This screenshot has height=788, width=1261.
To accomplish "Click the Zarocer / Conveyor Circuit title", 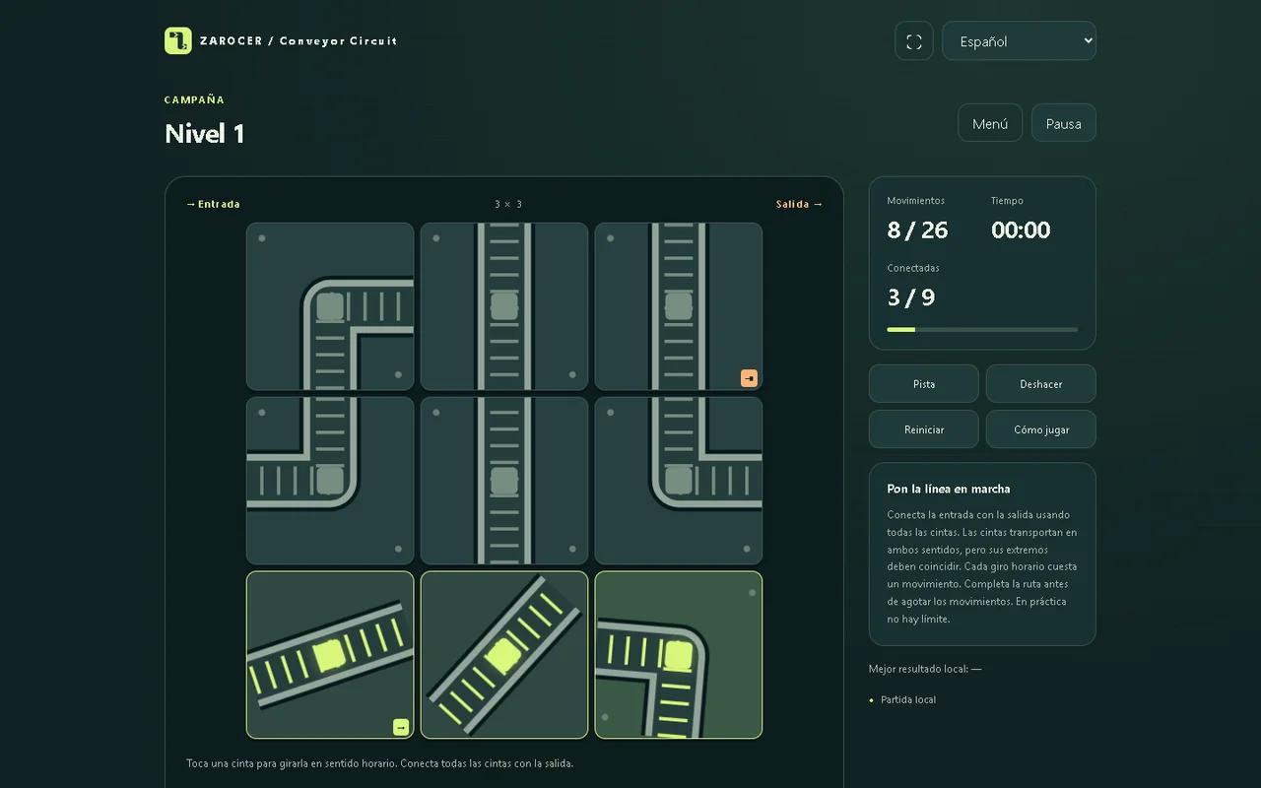I will (x=299, y=41).
